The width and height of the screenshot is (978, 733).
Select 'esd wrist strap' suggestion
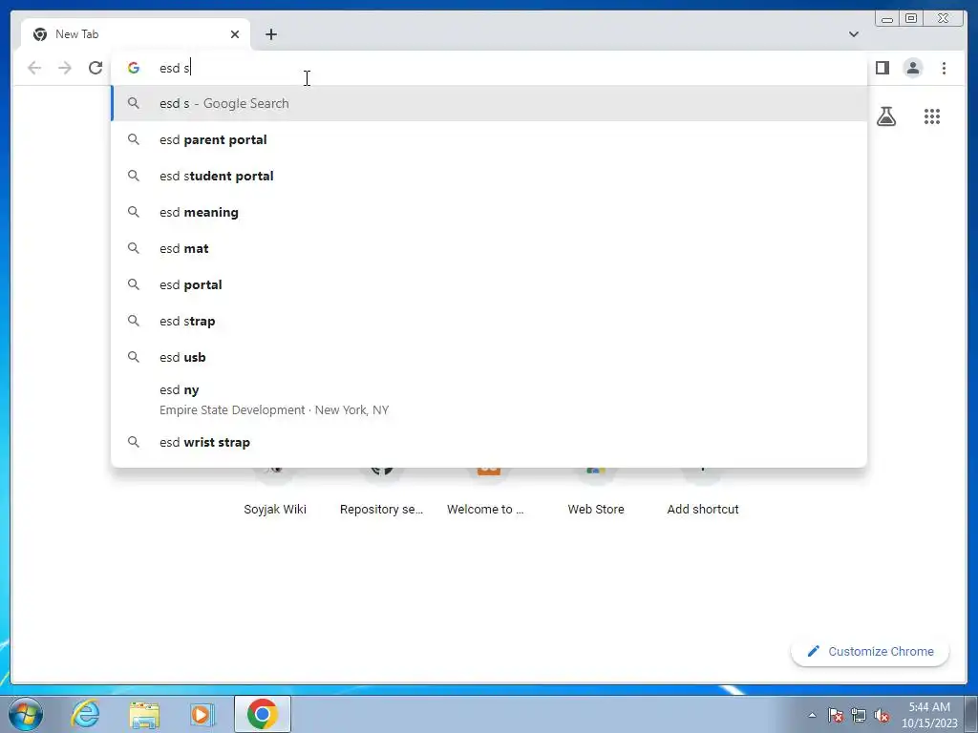(x=488, y=442)
